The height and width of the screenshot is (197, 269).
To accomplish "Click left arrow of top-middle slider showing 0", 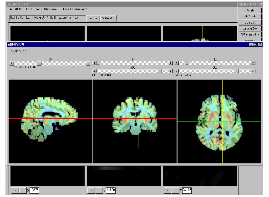I will (94, 63).
